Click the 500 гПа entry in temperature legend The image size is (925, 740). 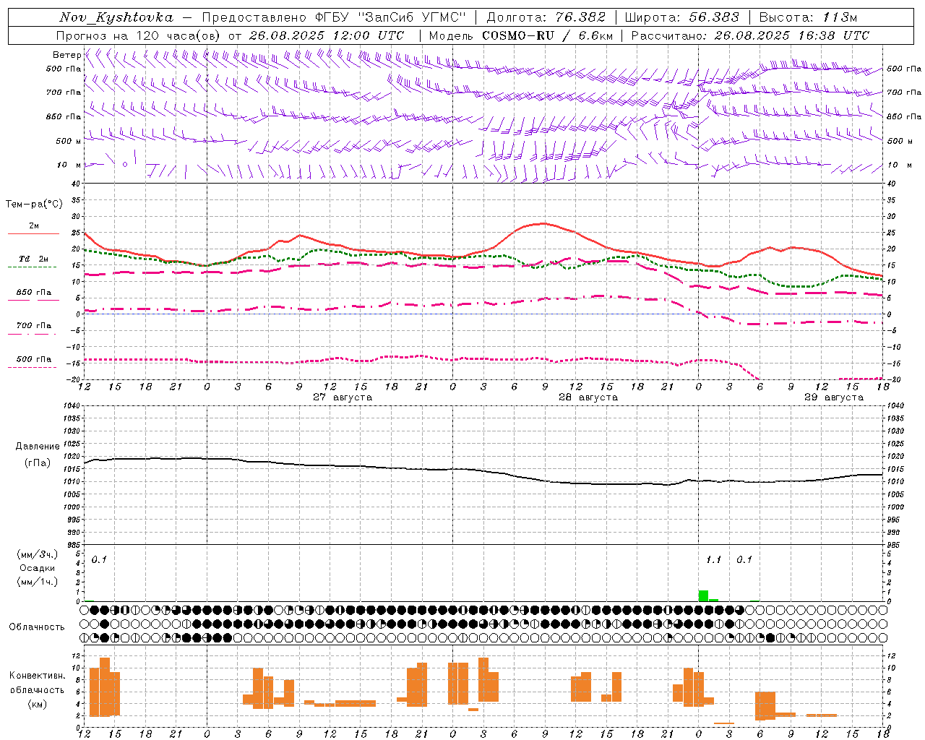tap(34, 358)
